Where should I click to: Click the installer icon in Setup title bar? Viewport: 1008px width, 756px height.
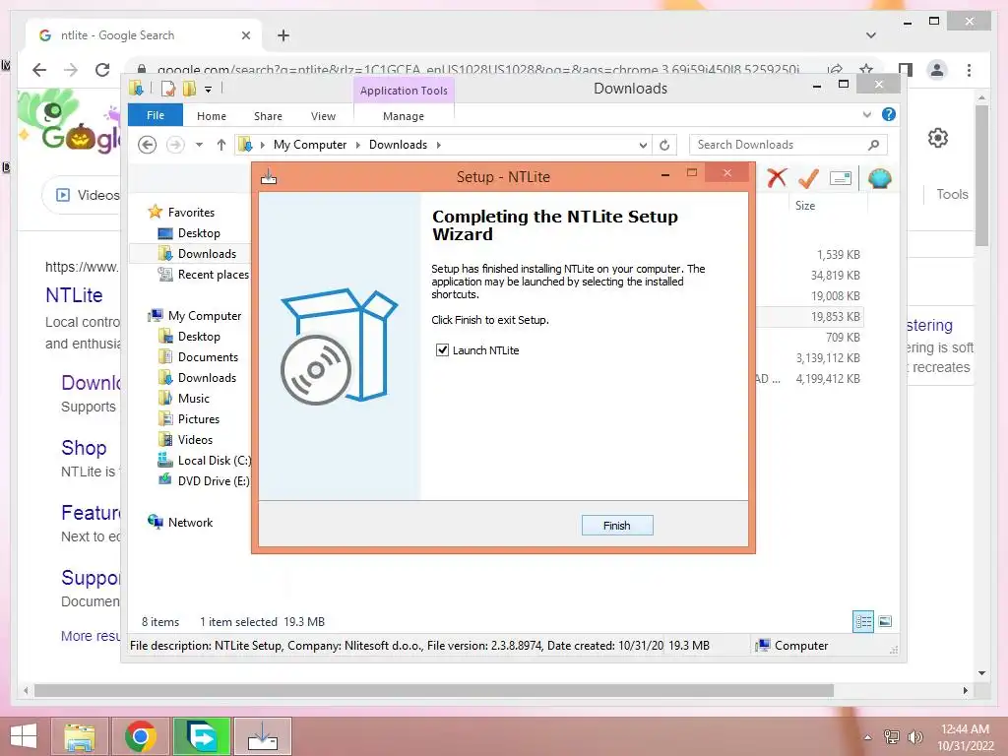269,176
